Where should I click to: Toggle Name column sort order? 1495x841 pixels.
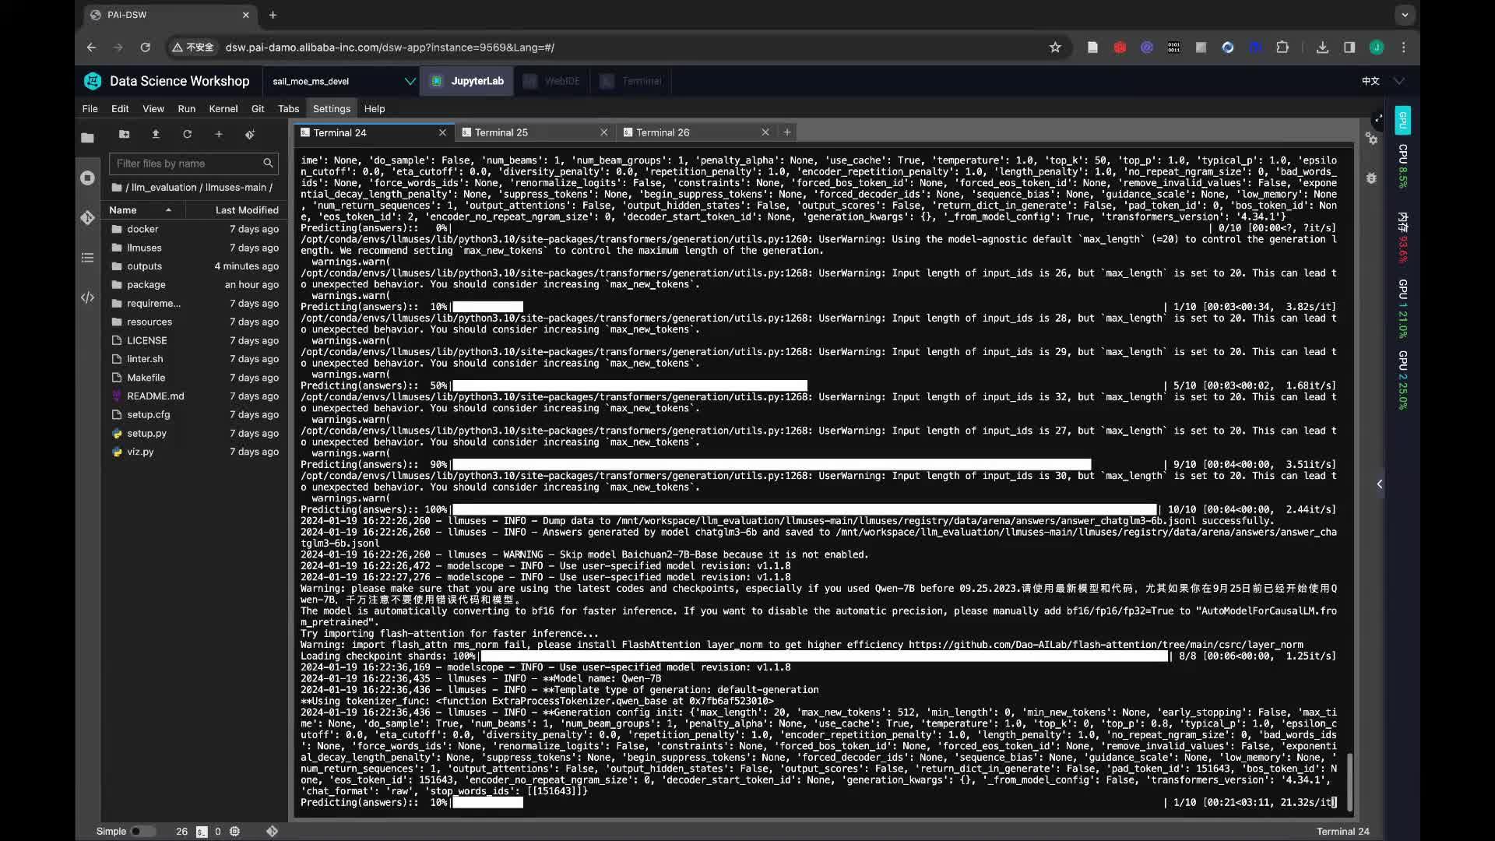[x=140, y=210]
